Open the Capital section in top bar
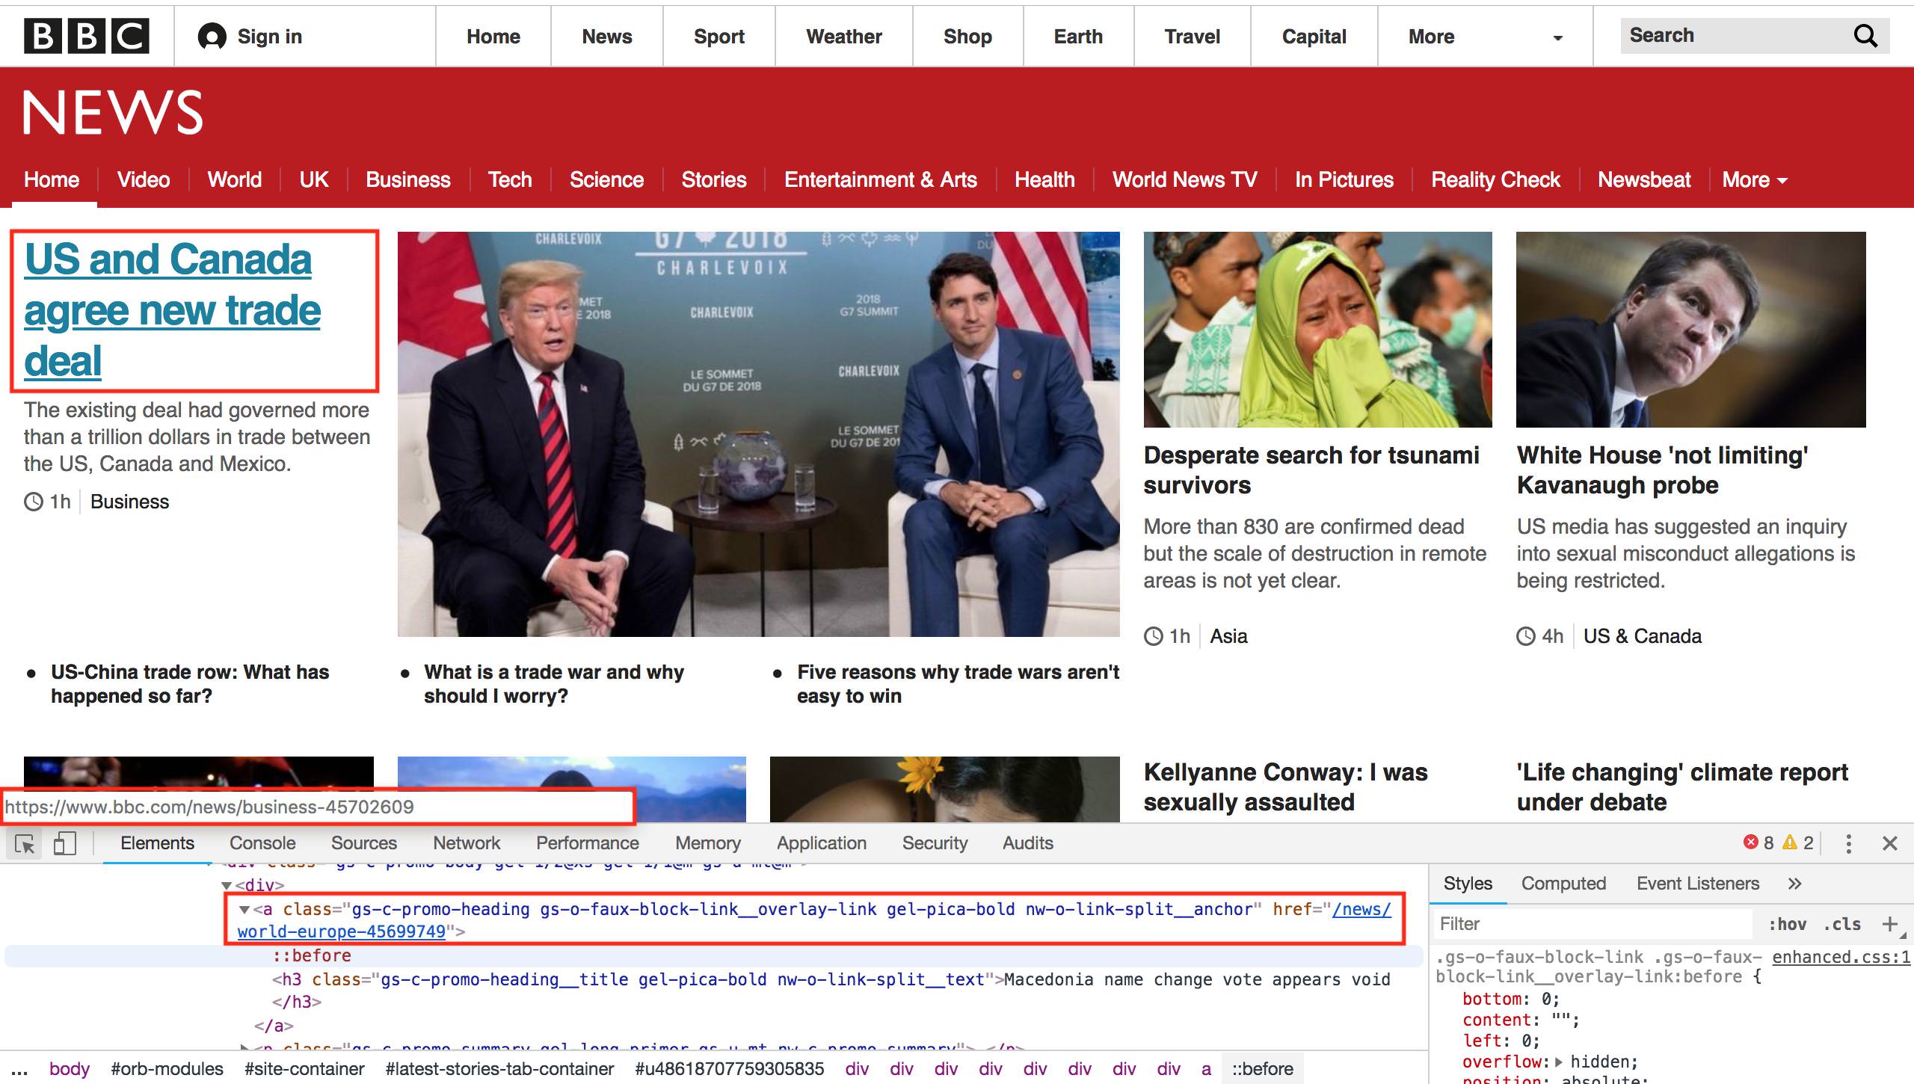Image resolution: width=1914 pixels, height=1084 pixels. (x=1314, y=37)
